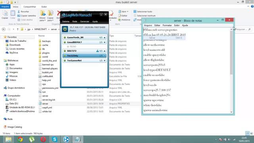Open the Ajuda menu in Hamachi
The height and width of the screenshot is (143, 254).
coord(95,21)
